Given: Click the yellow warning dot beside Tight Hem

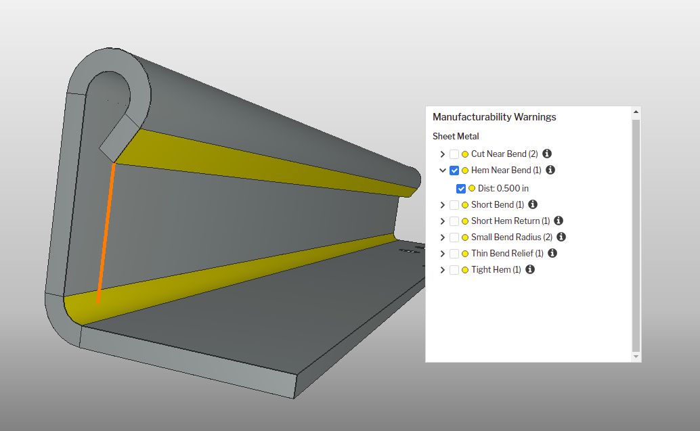Looking at the screenshot, I should [x=464, y=269].
